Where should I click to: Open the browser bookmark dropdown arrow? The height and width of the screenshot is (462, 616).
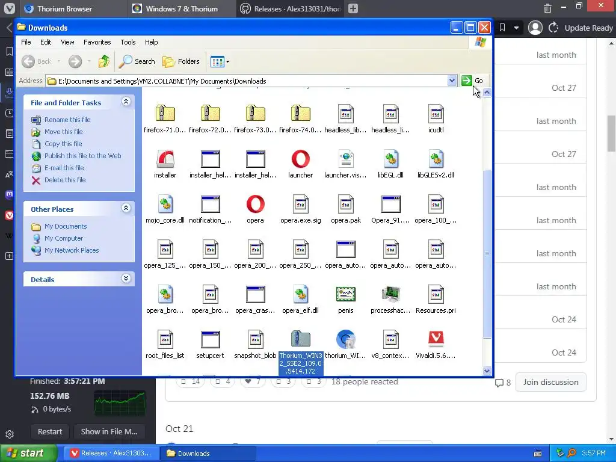point(516,28)
